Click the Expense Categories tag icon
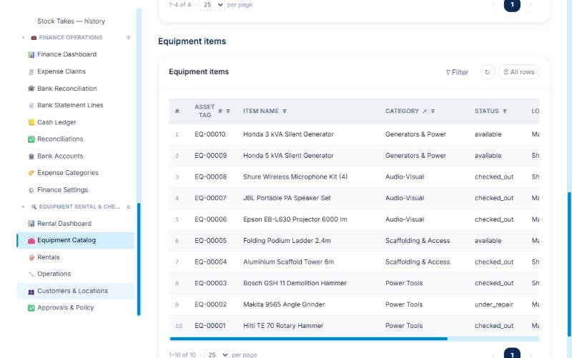Image resolution: width=572 pixels, height=358 pixels. click(31, 173)
